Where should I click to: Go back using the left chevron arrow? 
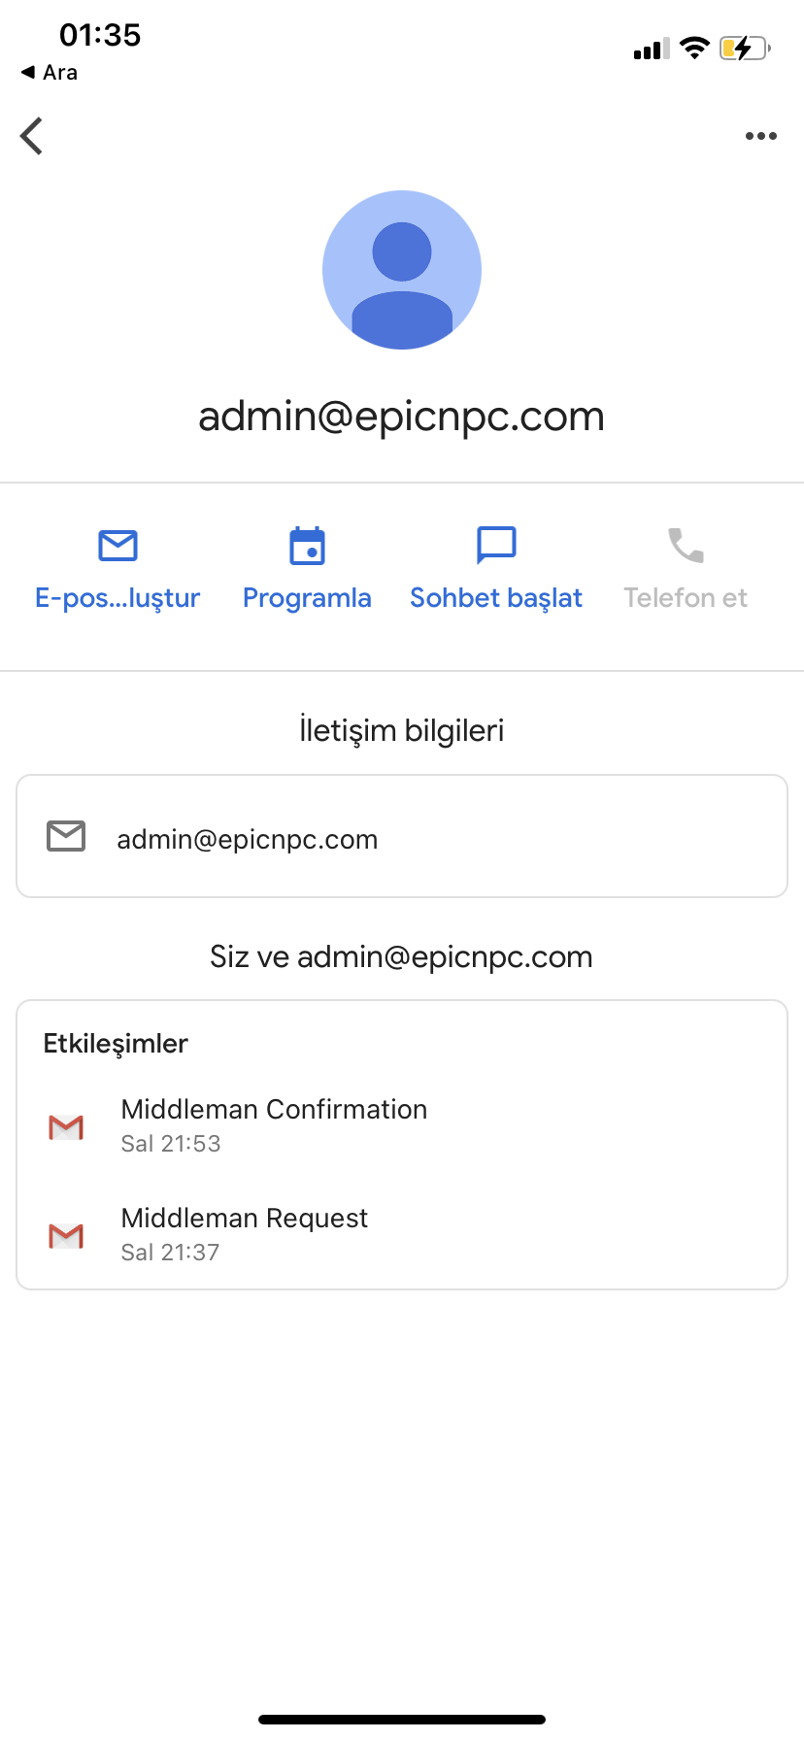(32, 136)
